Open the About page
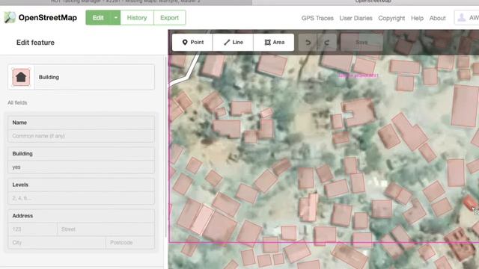479x269 pixels. 437,18
